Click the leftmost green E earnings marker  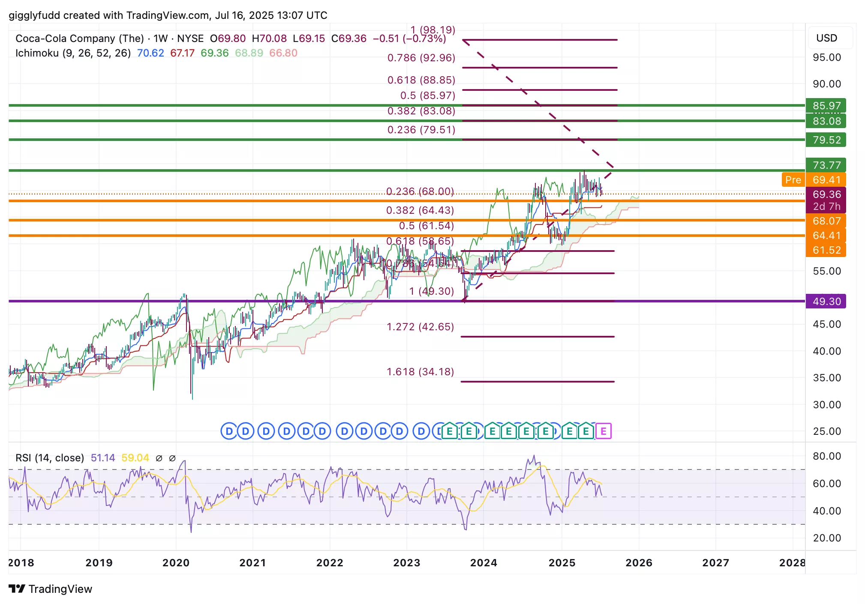450,431
